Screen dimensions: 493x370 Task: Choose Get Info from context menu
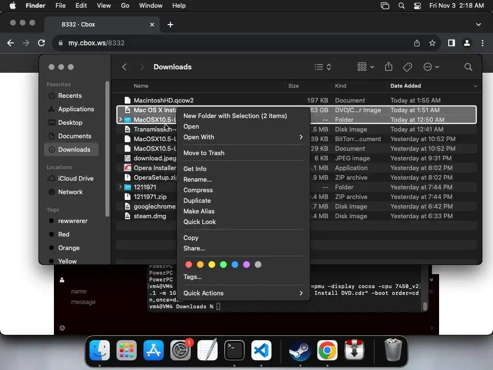(x=243, y=169)
